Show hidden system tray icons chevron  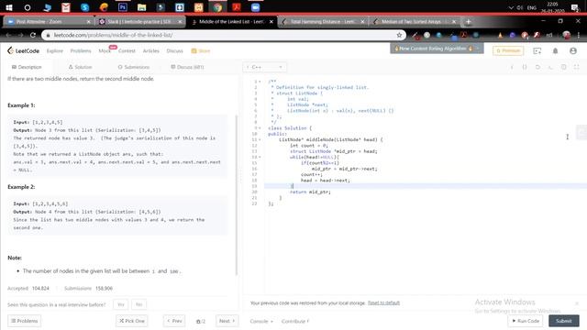click(511, 7)
